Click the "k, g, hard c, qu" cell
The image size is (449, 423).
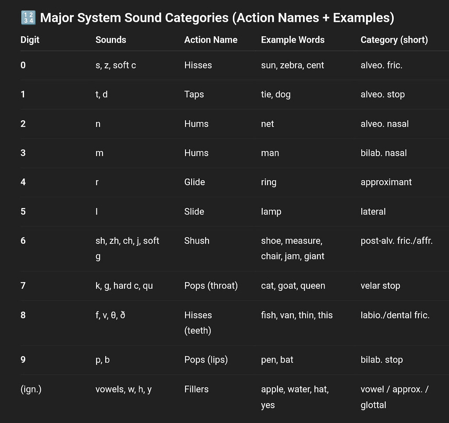pyautogui.click(x=124, y=286)
